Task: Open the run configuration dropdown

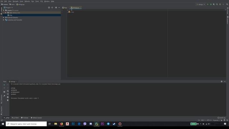Action: click(201, 4)
